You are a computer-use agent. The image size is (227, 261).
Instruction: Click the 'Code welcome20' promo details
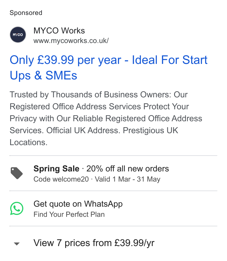tap(61, 179)
